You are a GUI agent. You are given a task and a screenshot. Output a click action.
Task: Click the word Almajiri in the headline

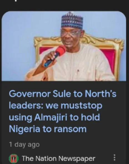tap(51, 118)
